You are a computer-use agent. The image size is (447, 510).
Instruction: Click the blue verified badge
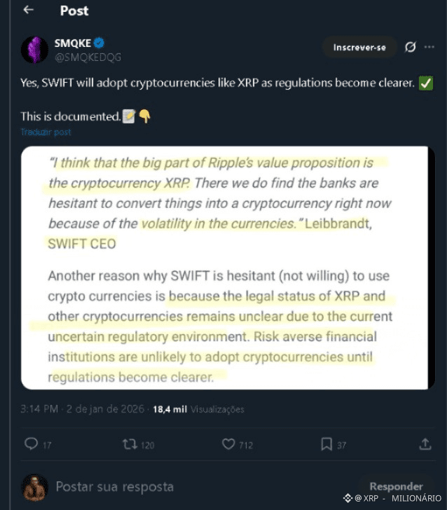pos(99,43)
